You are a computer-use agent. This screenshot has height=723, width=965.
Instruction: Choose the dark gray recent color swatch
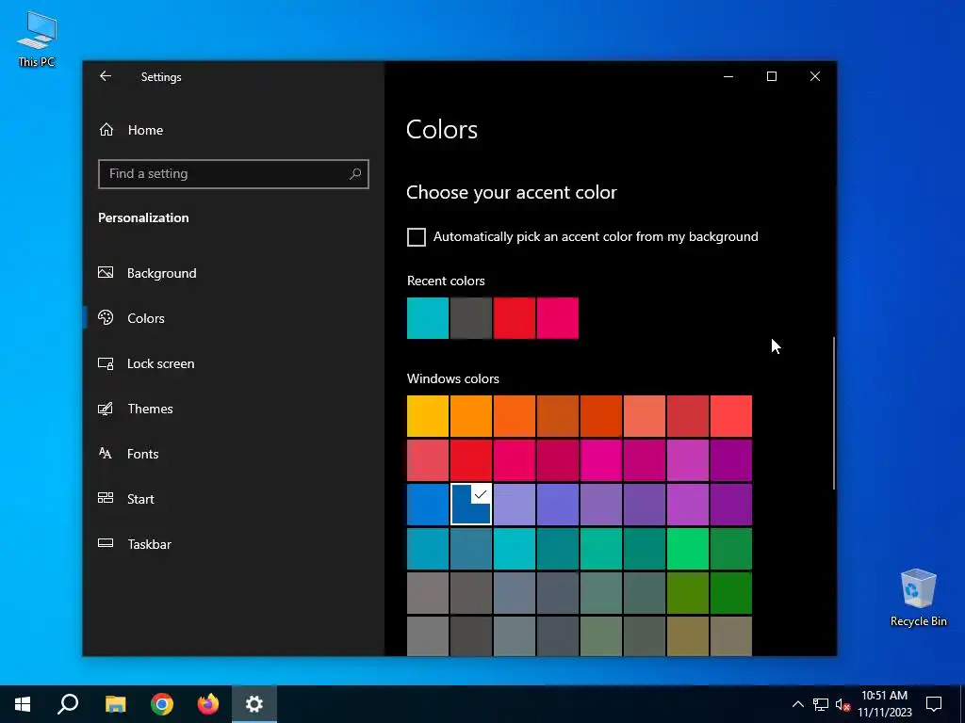(x=471, y=318)
